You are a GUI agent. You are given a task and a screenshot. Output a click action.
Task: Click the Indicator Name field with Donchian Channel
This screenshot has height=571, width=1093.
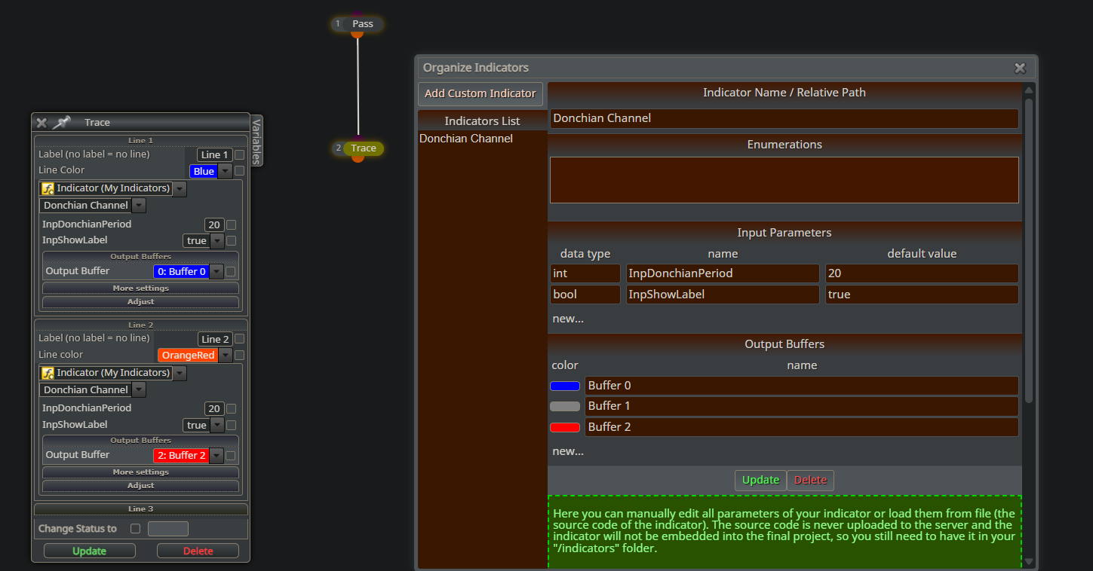784,118
